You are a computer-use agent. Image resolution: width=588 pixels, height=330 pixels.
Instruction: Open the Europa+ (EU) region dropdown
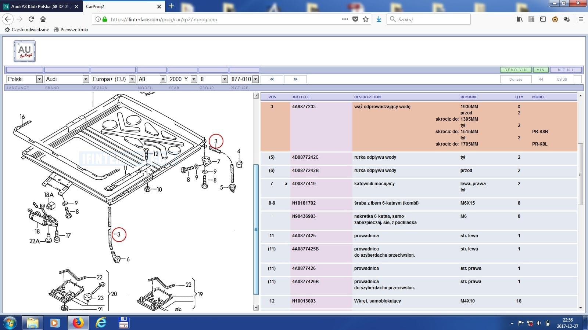pyautogui.click(x=113, y=79)
